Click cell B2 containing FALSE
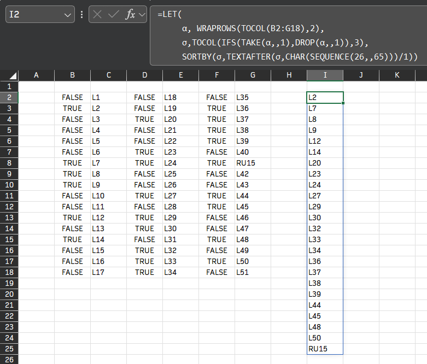Viewport: 427px width, 364px height. (72, 97)
